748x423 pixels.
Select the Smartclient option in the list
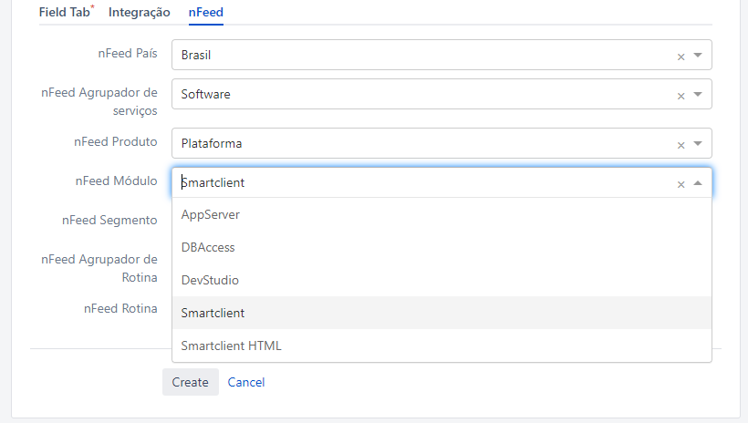coord(213,313)
